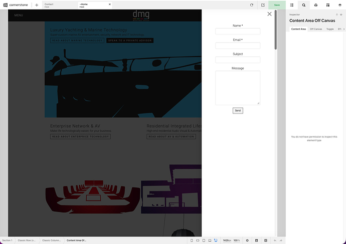Click the circle settings icon in bottom bar

(x=247, y=240)
